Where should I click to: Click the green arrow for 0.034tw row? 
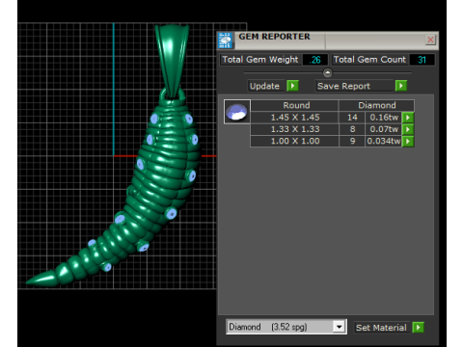tap(408, 141)
